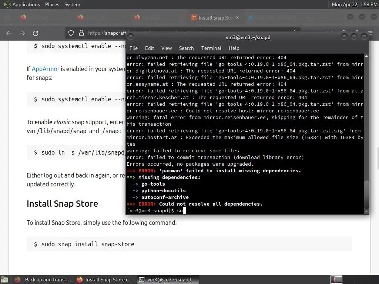The height and width of the screenshot is (284, 379).
Task: Click terminal scrollbar up arrow
Action: (x=366, y=56)
